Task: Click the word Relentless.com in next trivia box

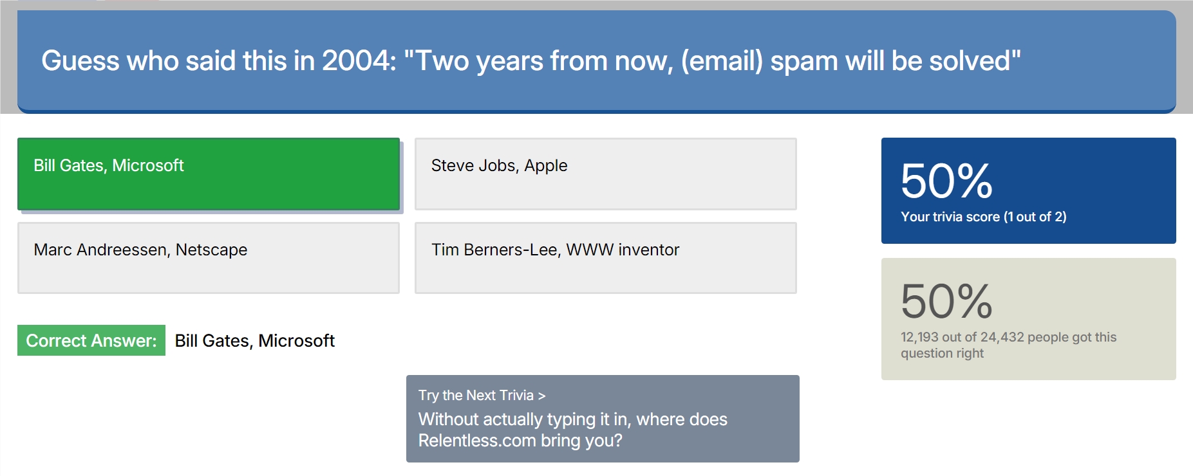Action: tap(476, 441)
